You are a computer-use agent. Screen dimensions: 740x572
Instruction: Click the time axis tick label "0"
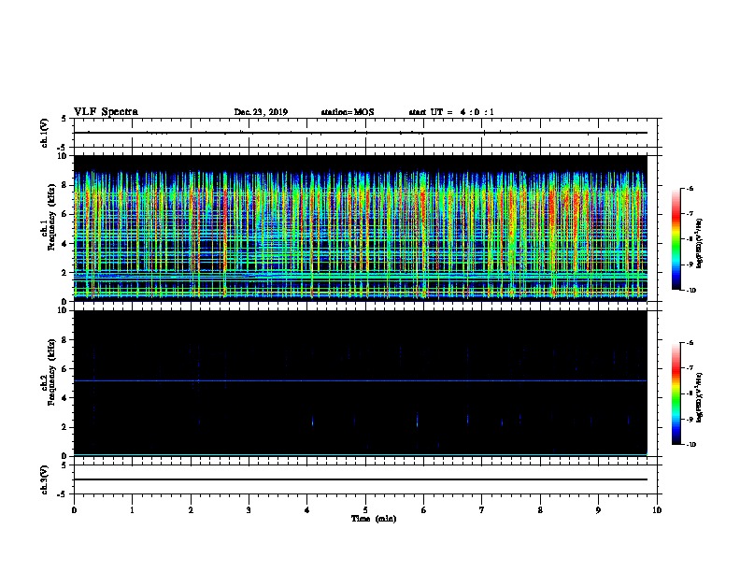pyautogui.click(x=74, y=510)
